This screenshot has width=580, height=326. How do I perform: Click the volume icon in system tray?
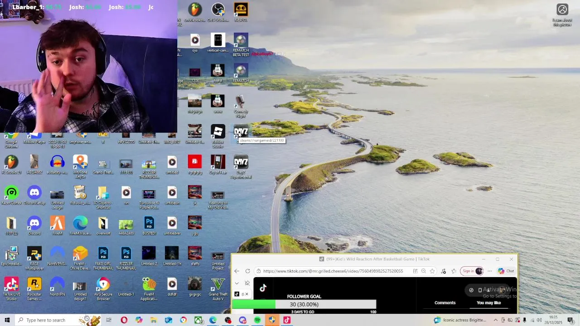[539, 320]
